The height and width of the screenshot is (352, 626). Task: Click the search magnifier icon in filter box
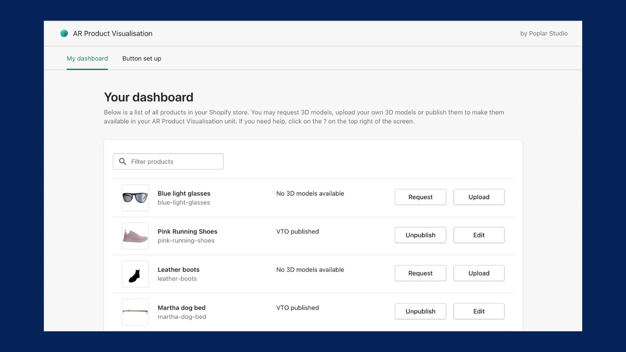[122, 162]
